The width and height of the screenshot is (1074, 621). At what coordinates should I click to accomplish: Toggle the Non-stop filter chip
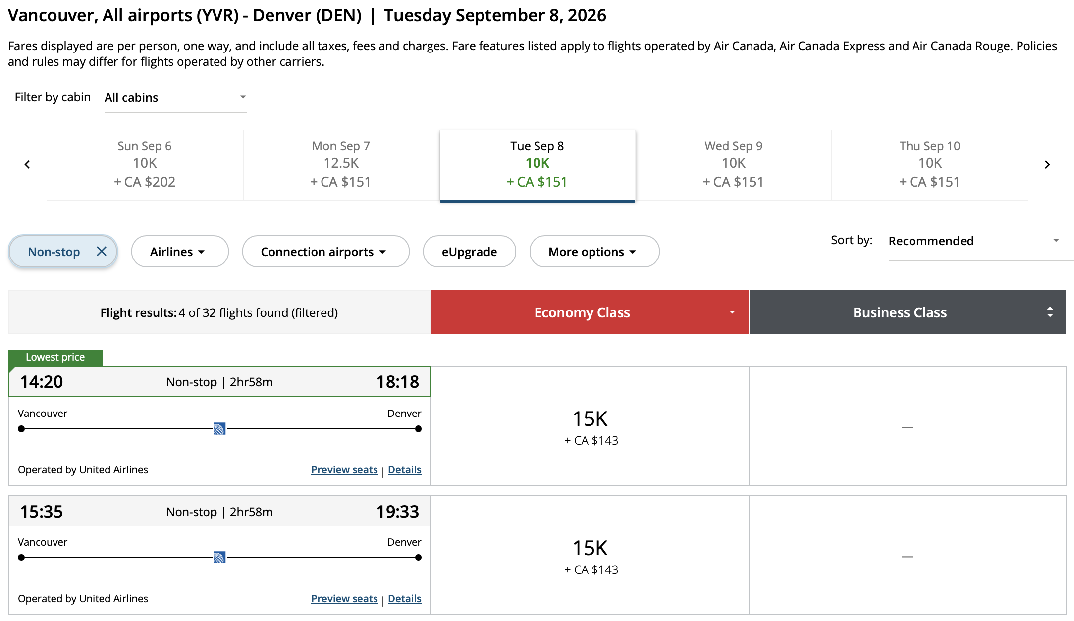pos(62,252)
